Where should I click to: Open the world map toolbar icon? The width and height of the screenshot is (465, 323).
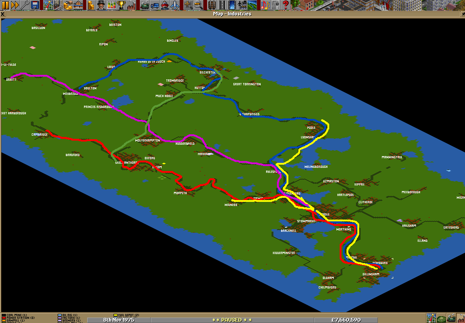pos(48,5)
